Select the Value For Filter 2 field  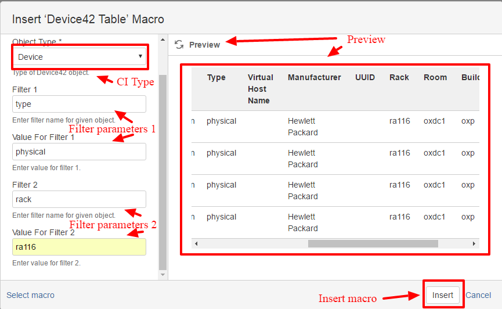[79, 247]
